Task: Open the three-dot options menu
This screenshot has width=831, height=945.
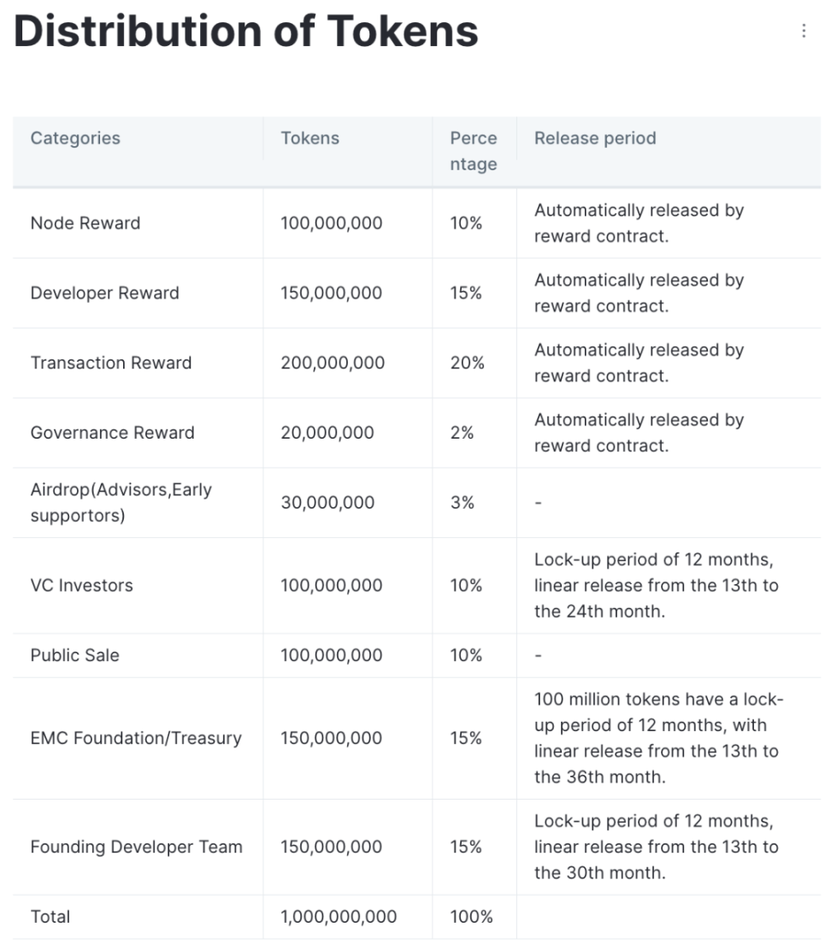Action: click(804, 31)
